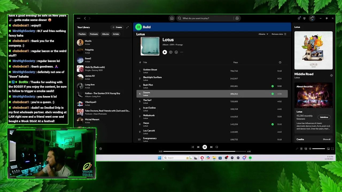342x192 pixels.
Task: Open the Albums filter dropdown
Action: (x=263, y=34)
